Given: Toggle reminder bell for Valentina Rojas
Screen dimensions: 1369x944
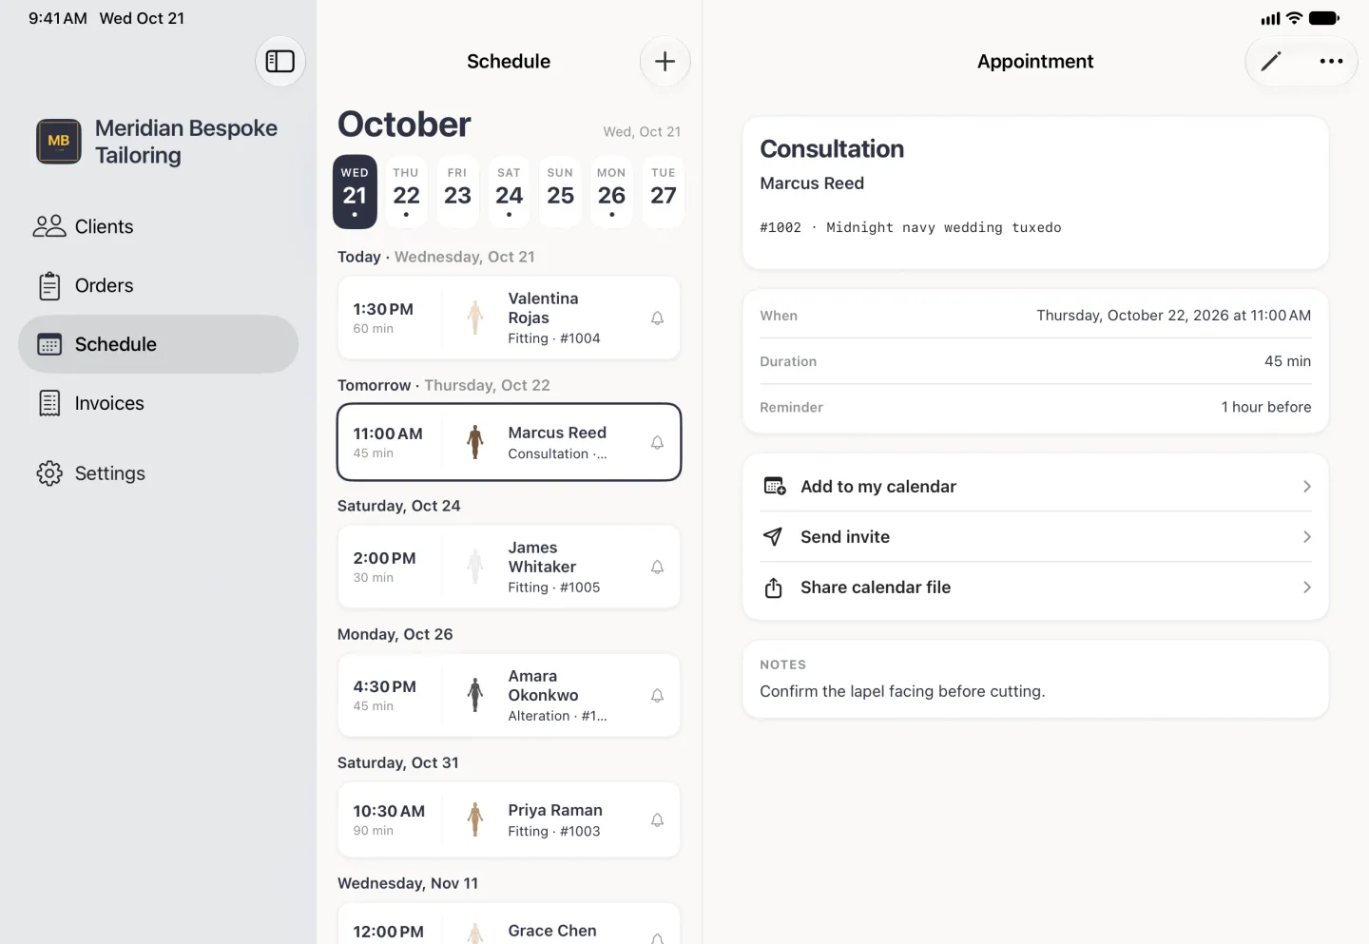Looking at the screenshot, I should tap(657, 318).
